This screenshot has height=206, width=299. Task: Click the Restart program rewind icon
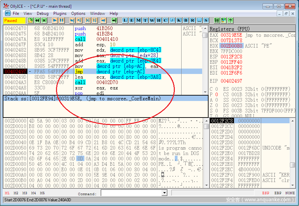pyautogui.click(x=37, y=21)
